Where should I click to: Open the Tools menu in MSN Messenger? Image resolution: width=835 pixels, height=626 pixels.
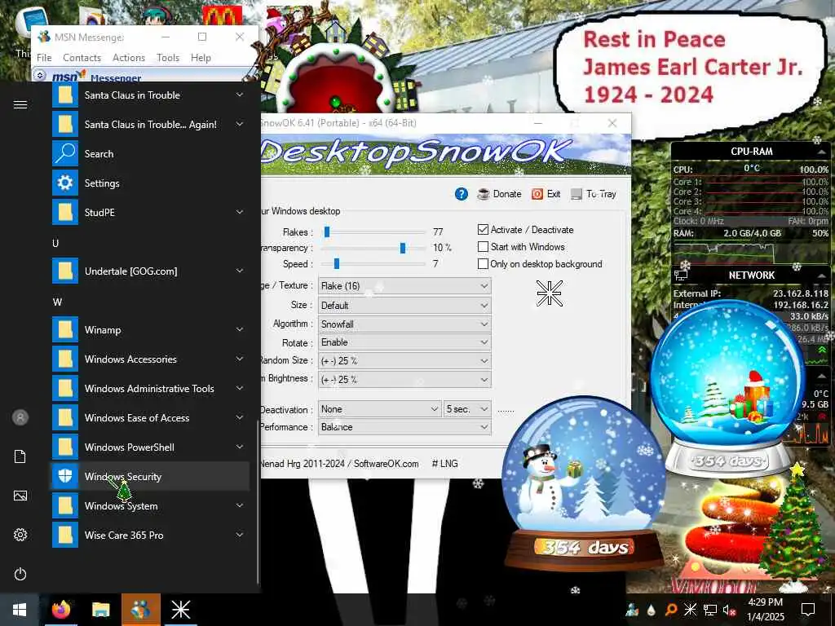coord(168,58)
